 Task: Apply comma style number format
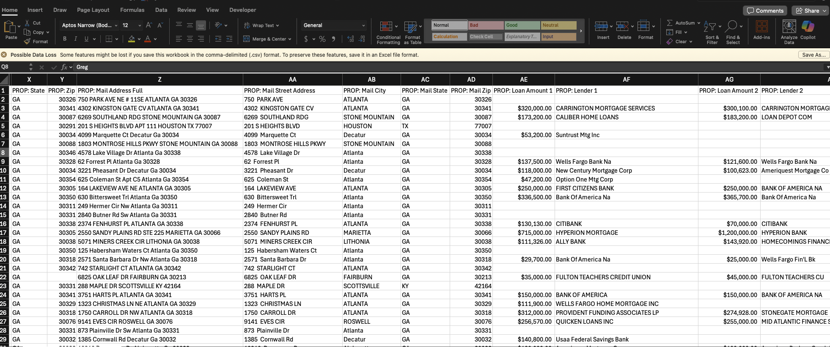[334, 39]
